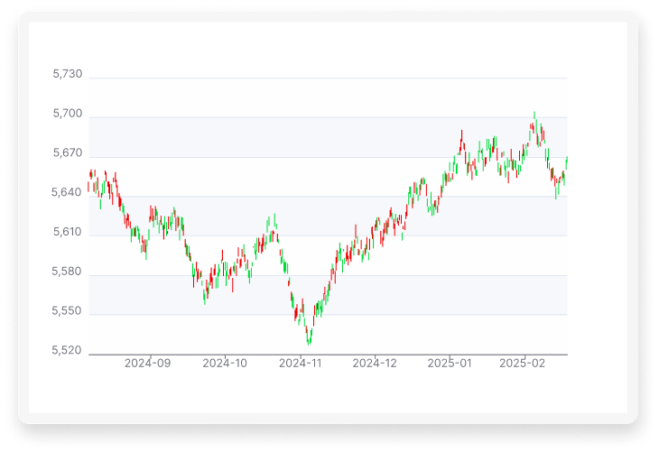Click the highest candlestick peak near 2025-02
Screen dimensions: 659x452
534,119
